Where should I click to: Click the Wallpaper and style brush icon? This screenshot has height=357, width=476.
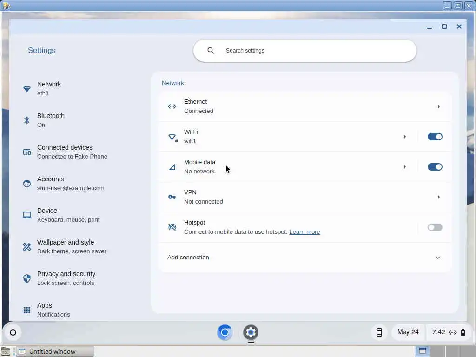pyautogui.click(x=26, y=247)
